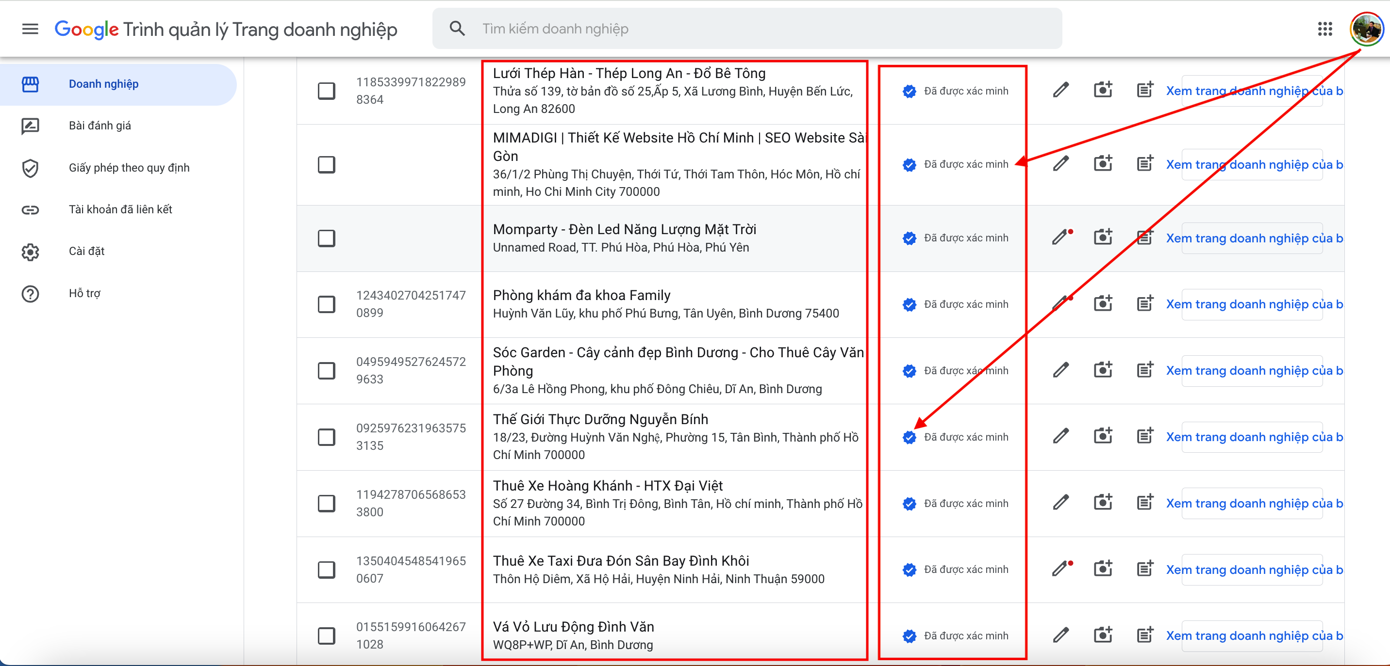Add photo to MIMADIGI business
This screenshot has width=1390, height=666.
[1103, 163]
